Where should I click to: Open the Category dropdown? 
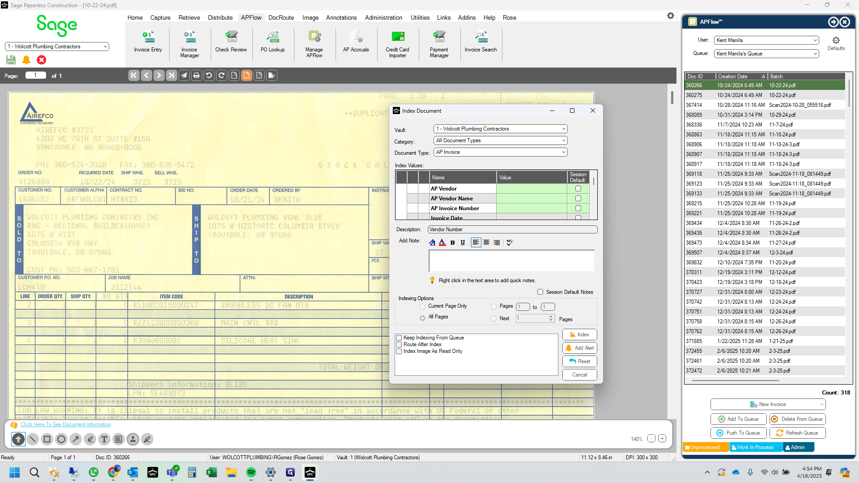500,140
